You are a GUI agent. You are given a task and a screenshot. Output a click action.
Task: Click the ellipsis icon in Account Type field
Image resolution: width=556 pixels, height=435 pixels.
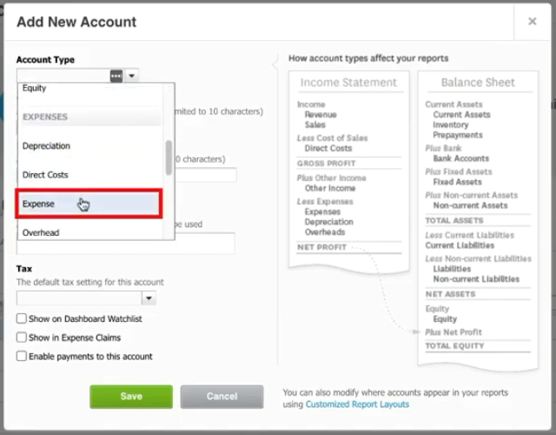(x=116, y=76)
